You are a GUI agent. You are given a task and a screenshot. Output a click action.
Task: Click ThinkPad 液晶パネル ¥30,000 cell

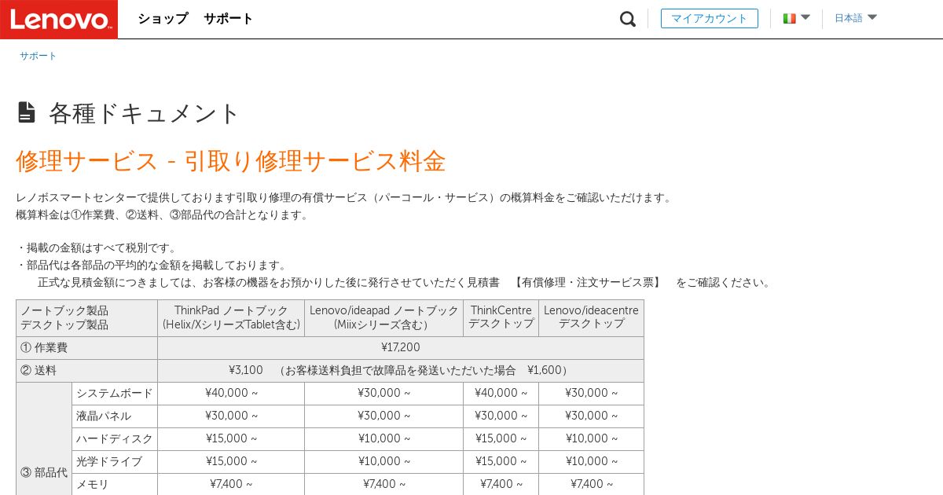coord(231,416)
